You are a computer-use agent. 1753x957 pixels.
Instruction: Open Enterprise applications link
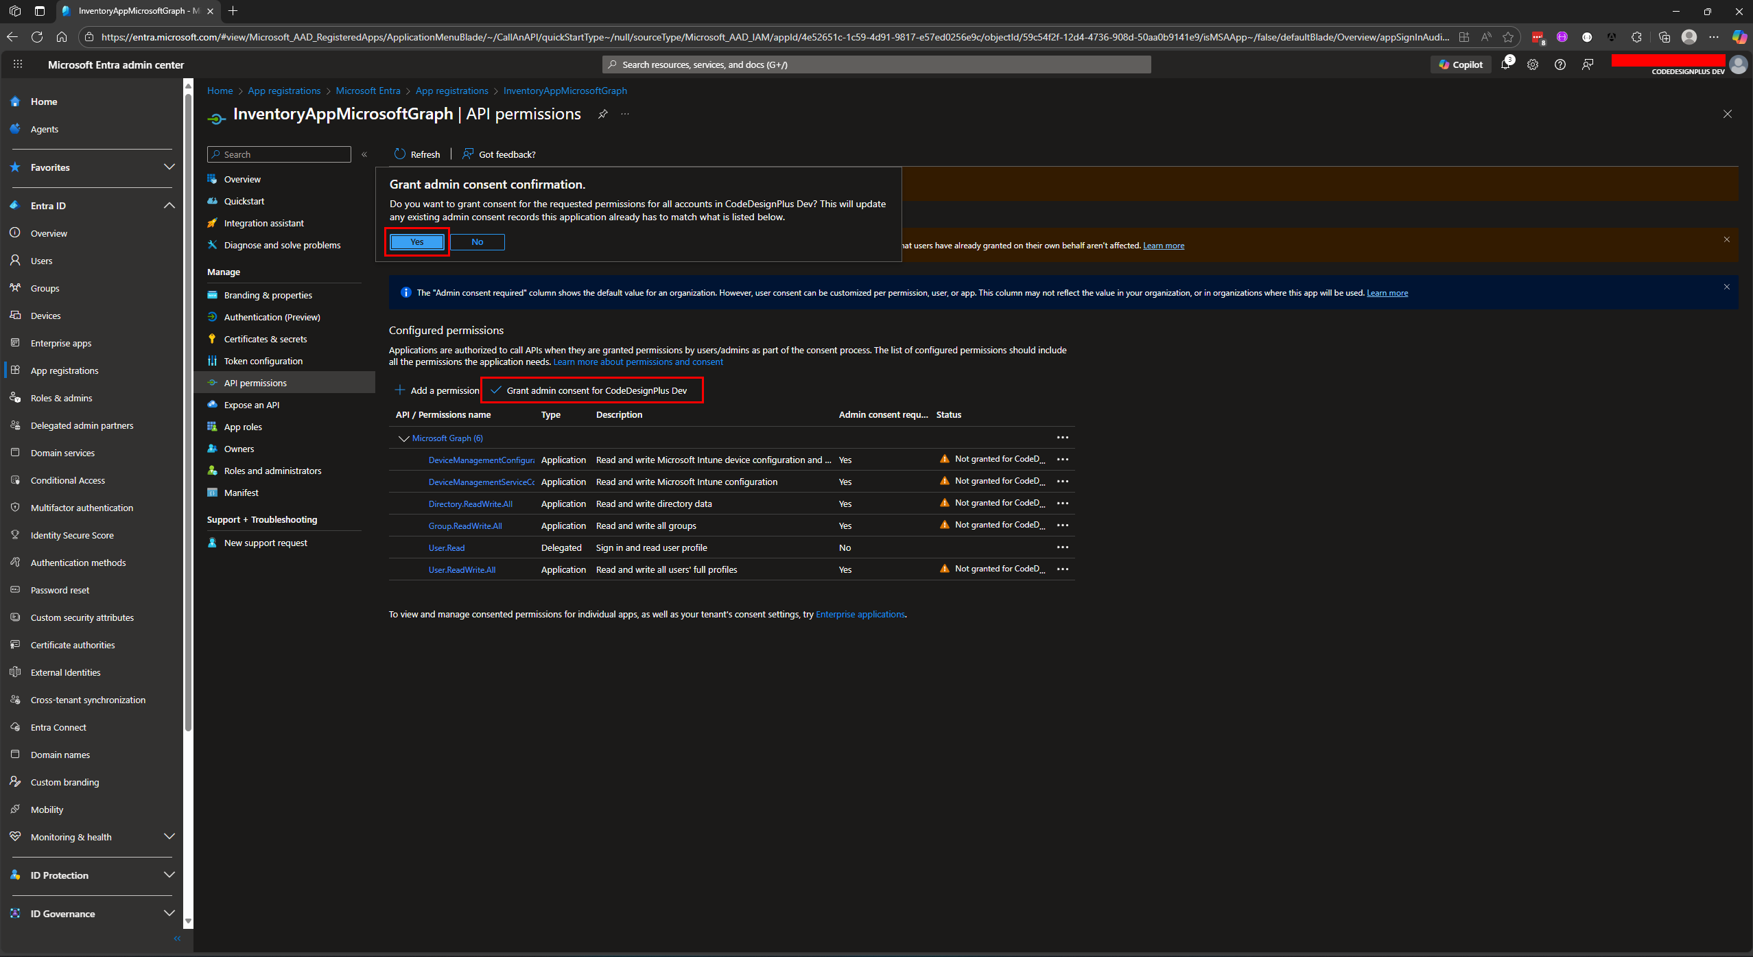click(x=860, y=614)
